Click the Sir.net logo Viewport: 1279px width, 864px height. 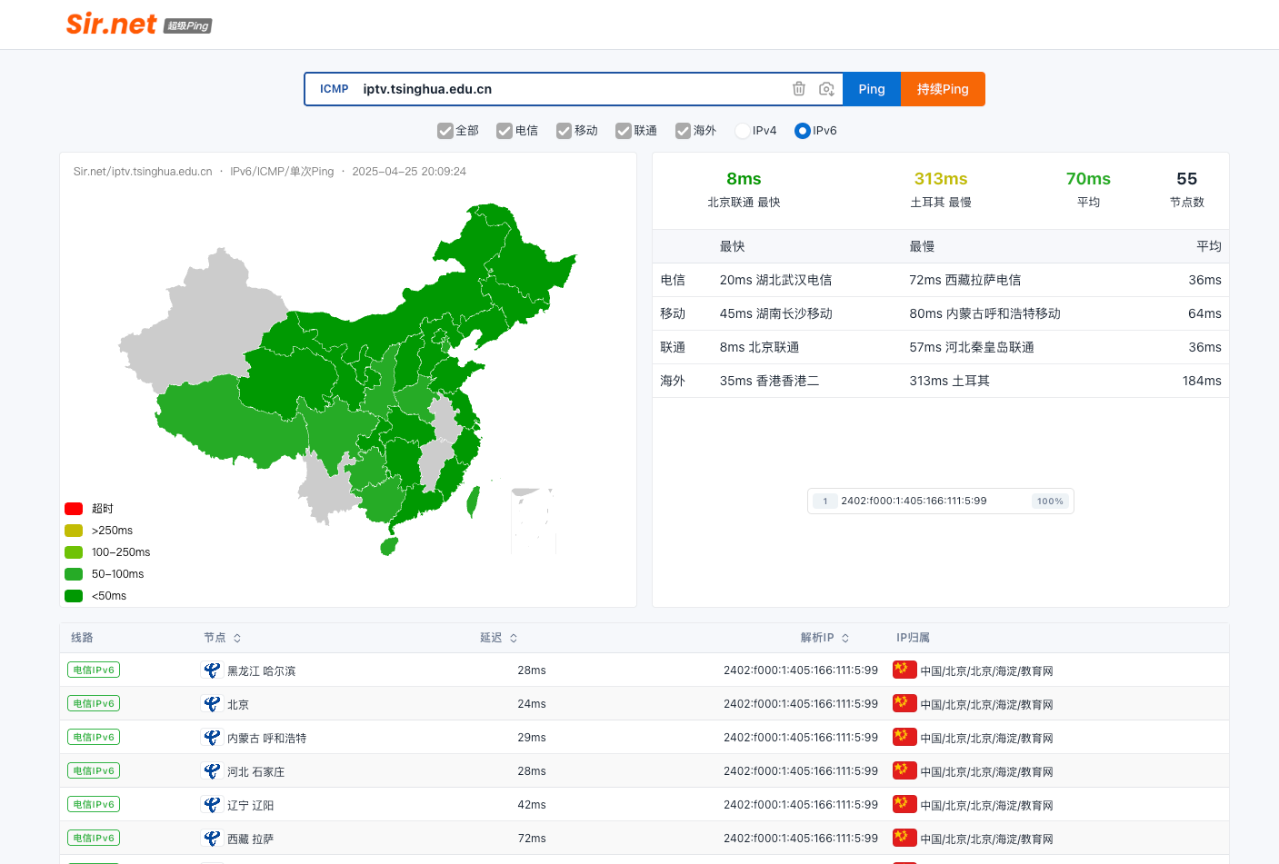111,25
